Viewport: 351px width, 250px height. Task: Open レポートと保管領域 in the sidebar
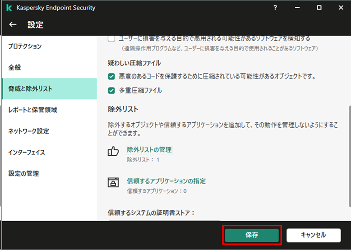49,110
